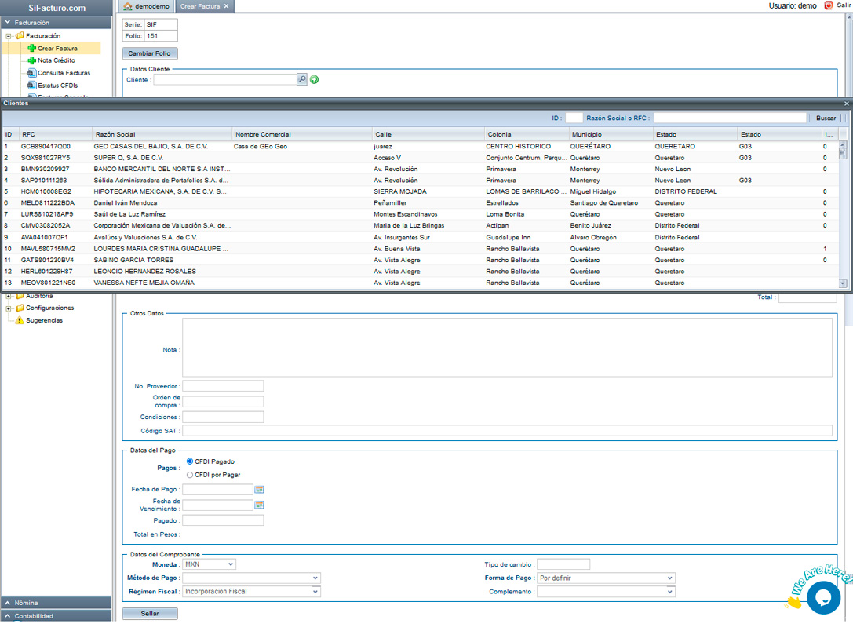Click the Crear Factura green plus icon
Screen dimensions: 853x631
(x=32, y=49)
